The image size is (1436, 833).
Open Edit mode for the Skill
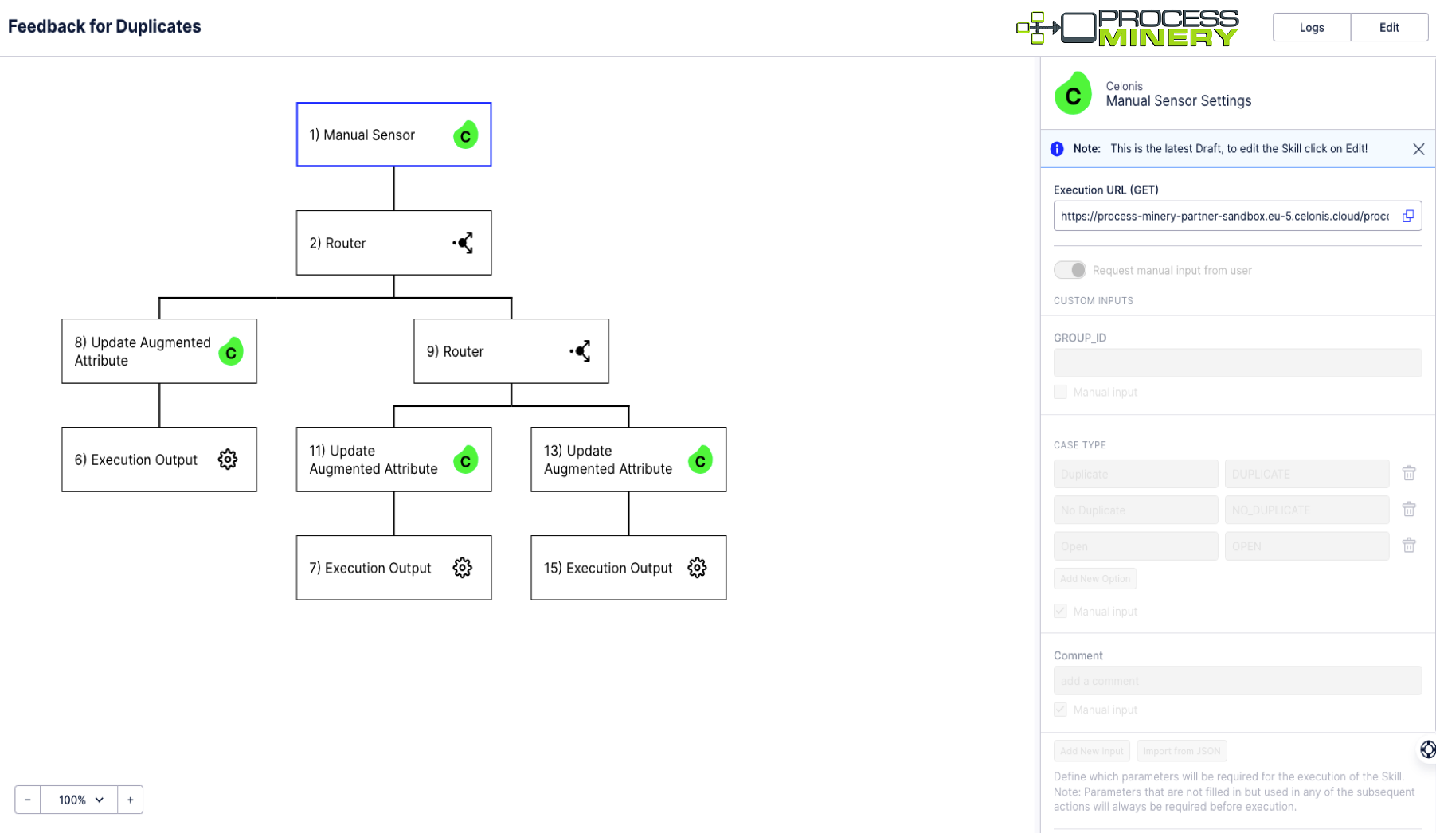[x=1389, y=26]
